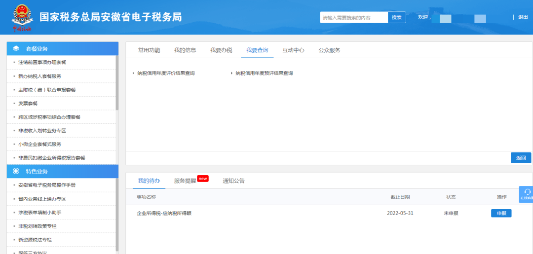Open 新办纳税人套餐服务
The height and width of the screenshot is (254, 533).
(x=40, y=76)
